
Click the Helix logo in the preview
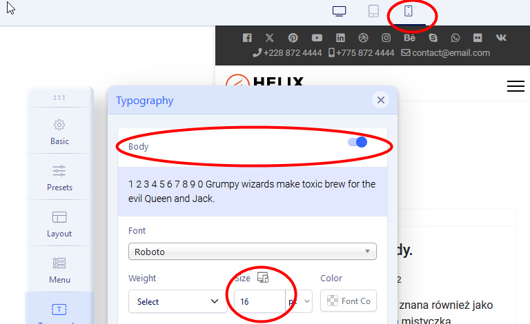click(x=265, y=81)
